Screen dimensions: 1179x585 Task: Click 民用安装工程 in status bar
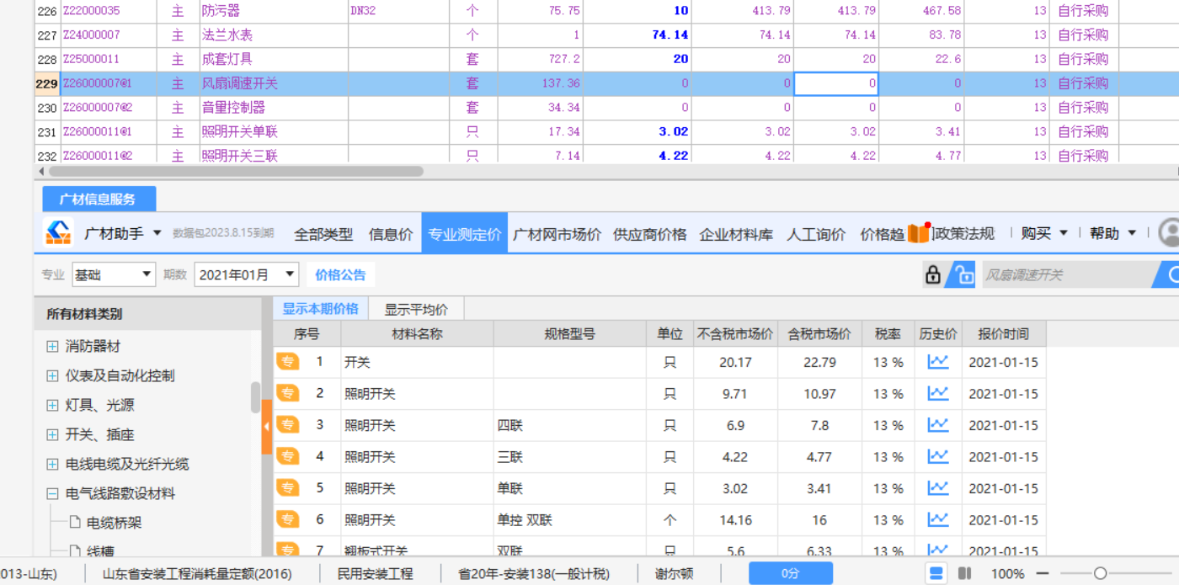point(375,574)
